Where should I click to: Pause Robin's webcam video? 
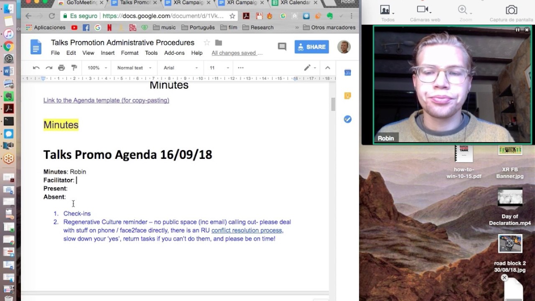click(x=517, y=30)
